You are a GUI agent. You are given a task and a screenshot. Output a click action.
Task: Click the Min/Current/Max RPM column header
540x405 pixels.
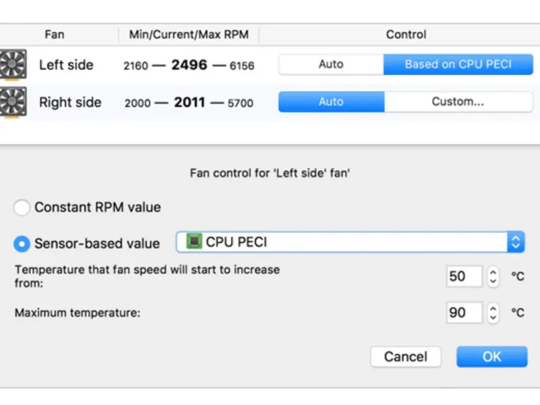pyautogui.click(x=188, y=34)
